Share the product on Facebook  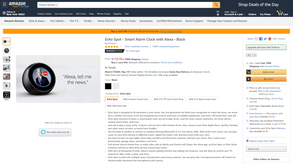[261, 39]
